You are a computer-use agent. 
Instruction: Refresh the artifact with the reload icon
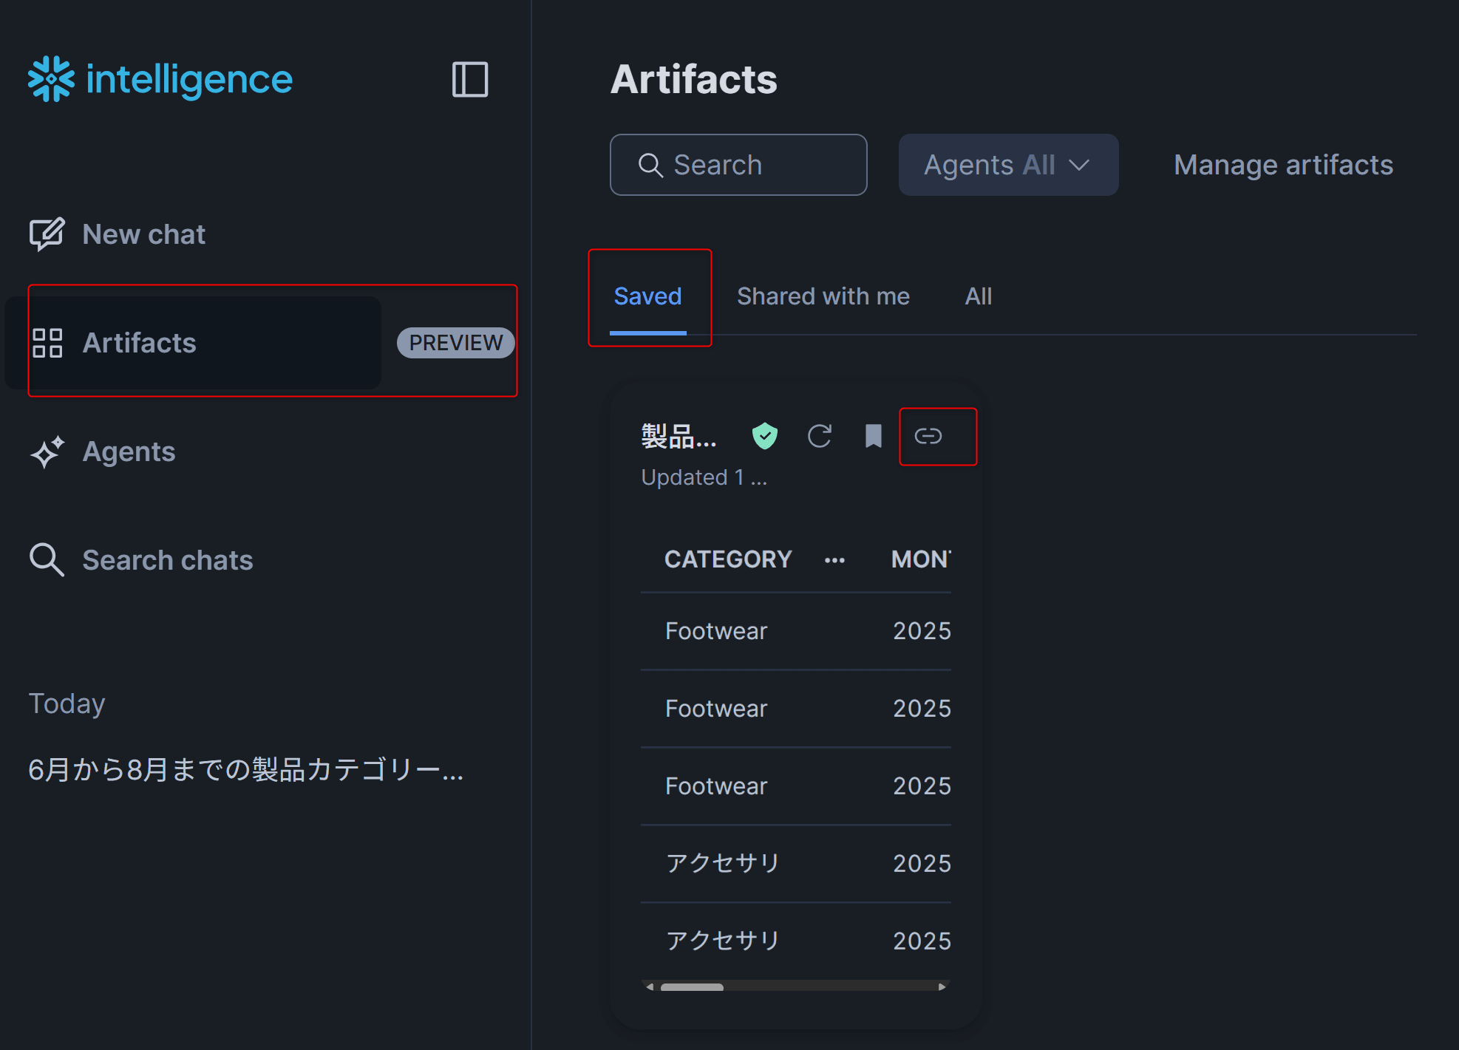pos(819,436)
